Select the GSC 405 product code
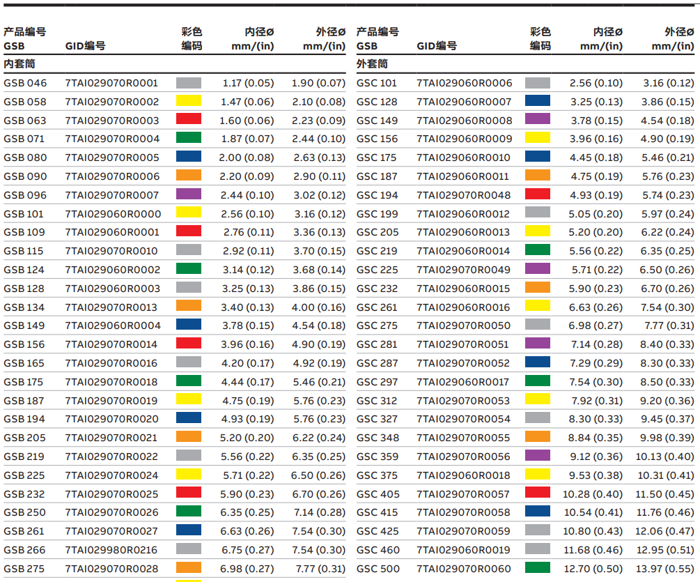Viewport: 700px width, 582px height. (378, 493)
